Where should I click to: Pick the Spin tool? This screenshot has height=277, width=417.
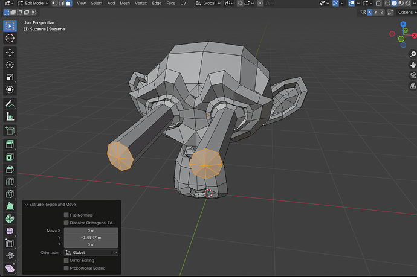point(10,218)
